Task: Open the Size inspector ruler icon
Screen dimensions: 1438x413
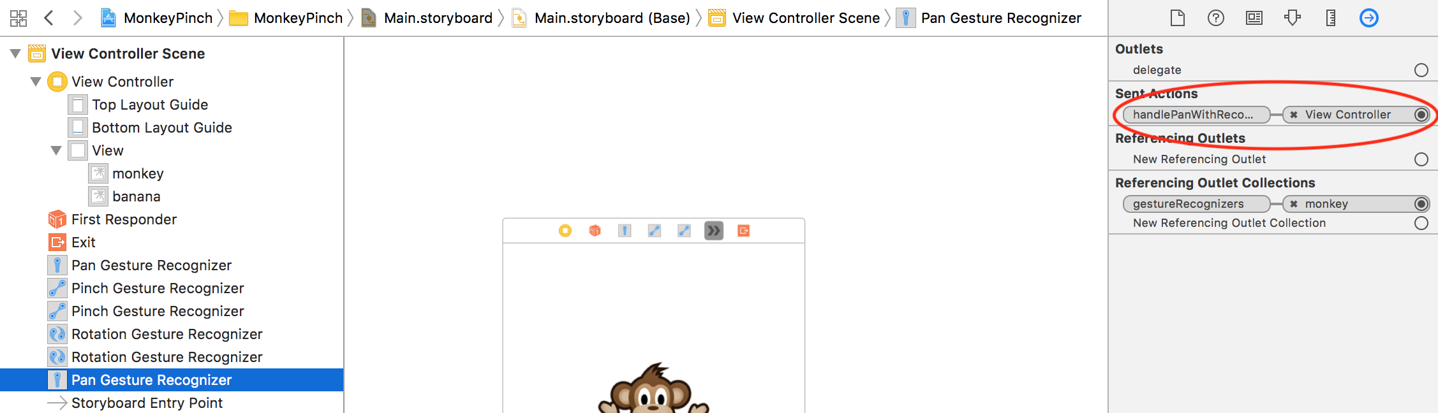Action: coord(1331,18)
